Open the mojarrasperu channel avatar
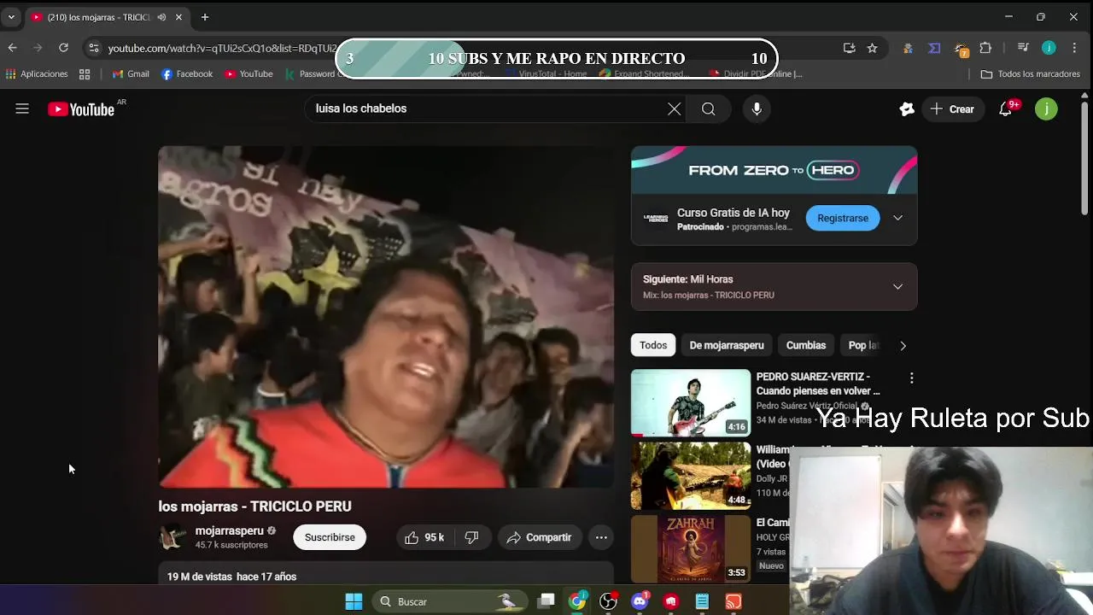Viewport: 1093px width, 615px height. click(173, 537)
